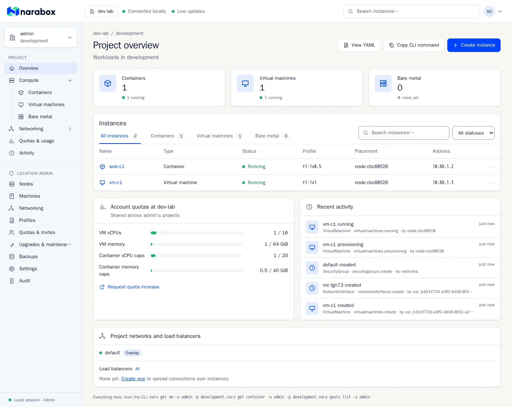Switch to the Virtual machines tab
This screenshot has width=512, height=407.
(x=220, y=136)
